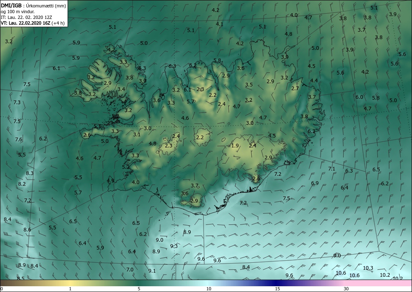Click the pink segment of the color bar
This screenshot has width=412, height=292.
click(378, 283)
